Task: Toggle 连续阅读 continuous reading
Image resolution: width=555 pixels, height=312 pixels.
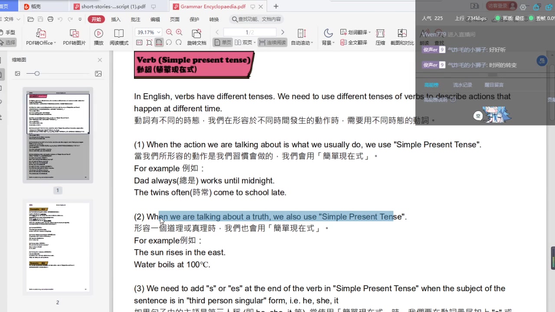Action: coord(272,42)
